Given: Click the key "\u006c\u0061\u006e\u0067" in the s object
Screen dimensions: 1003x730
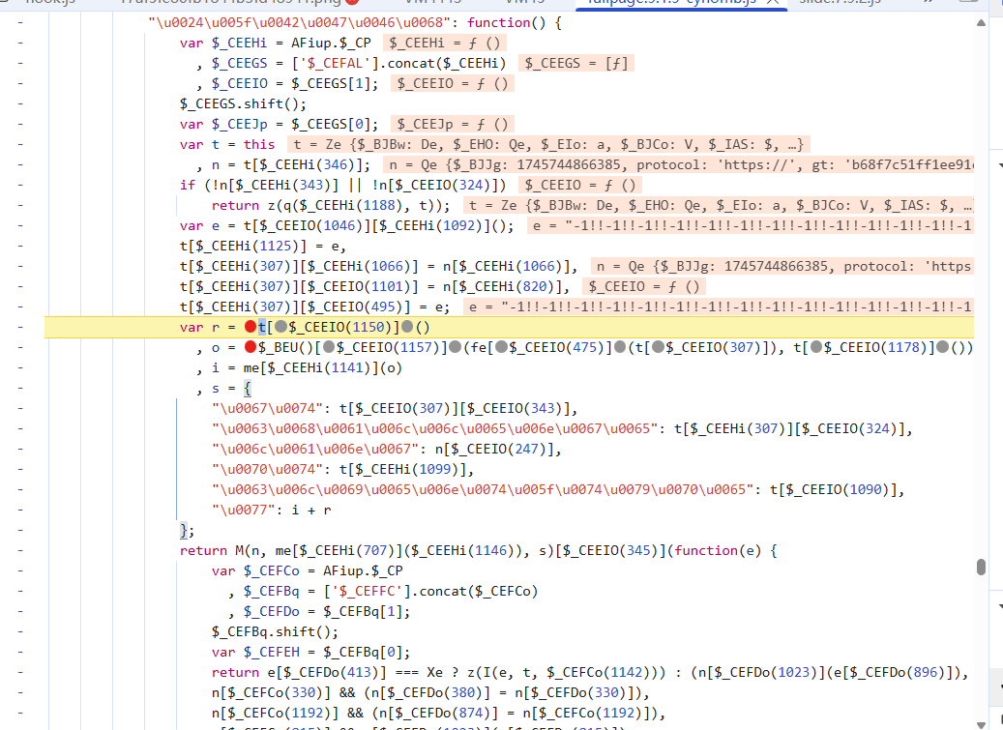Looking at the screenshot, I should click(314, 449).
